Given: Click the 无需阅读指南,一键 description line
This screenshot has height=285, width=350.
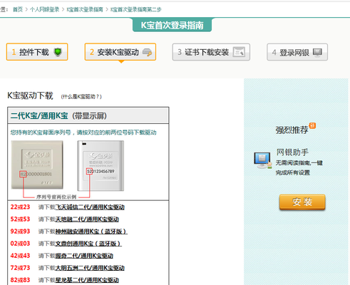Looking at the screenshot, I should (x=299, y=163).
